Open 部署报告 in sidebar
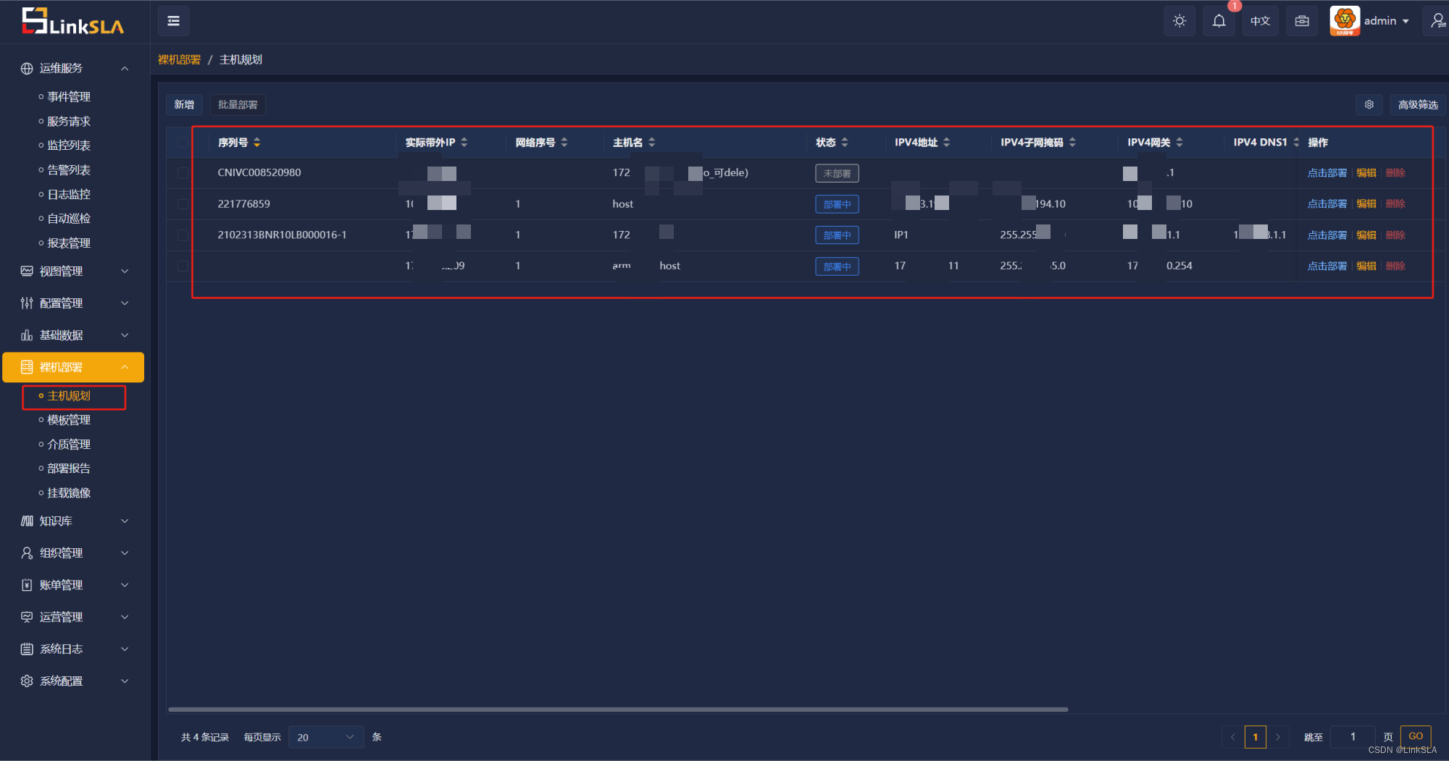 click(69, 468)
